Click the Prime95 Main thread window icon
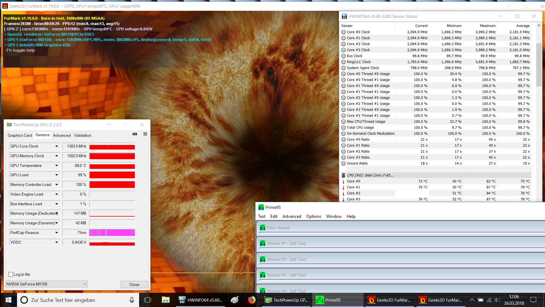The image size is (545, 307). click(x=262, y=228)
